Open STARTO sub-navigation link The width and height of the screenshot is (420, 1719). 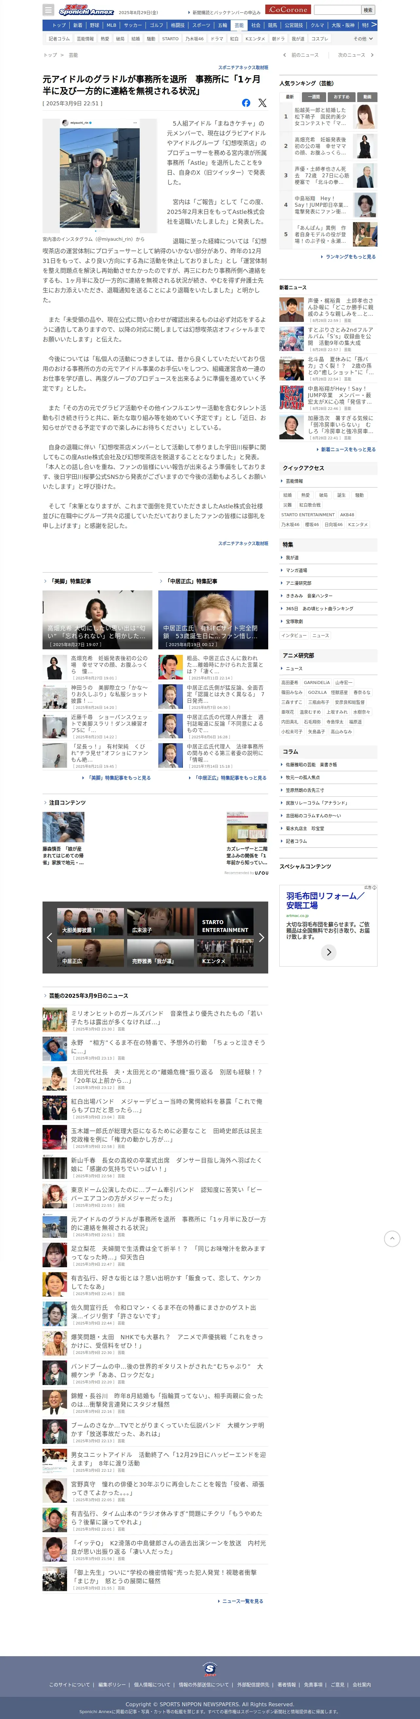point(170,39)
